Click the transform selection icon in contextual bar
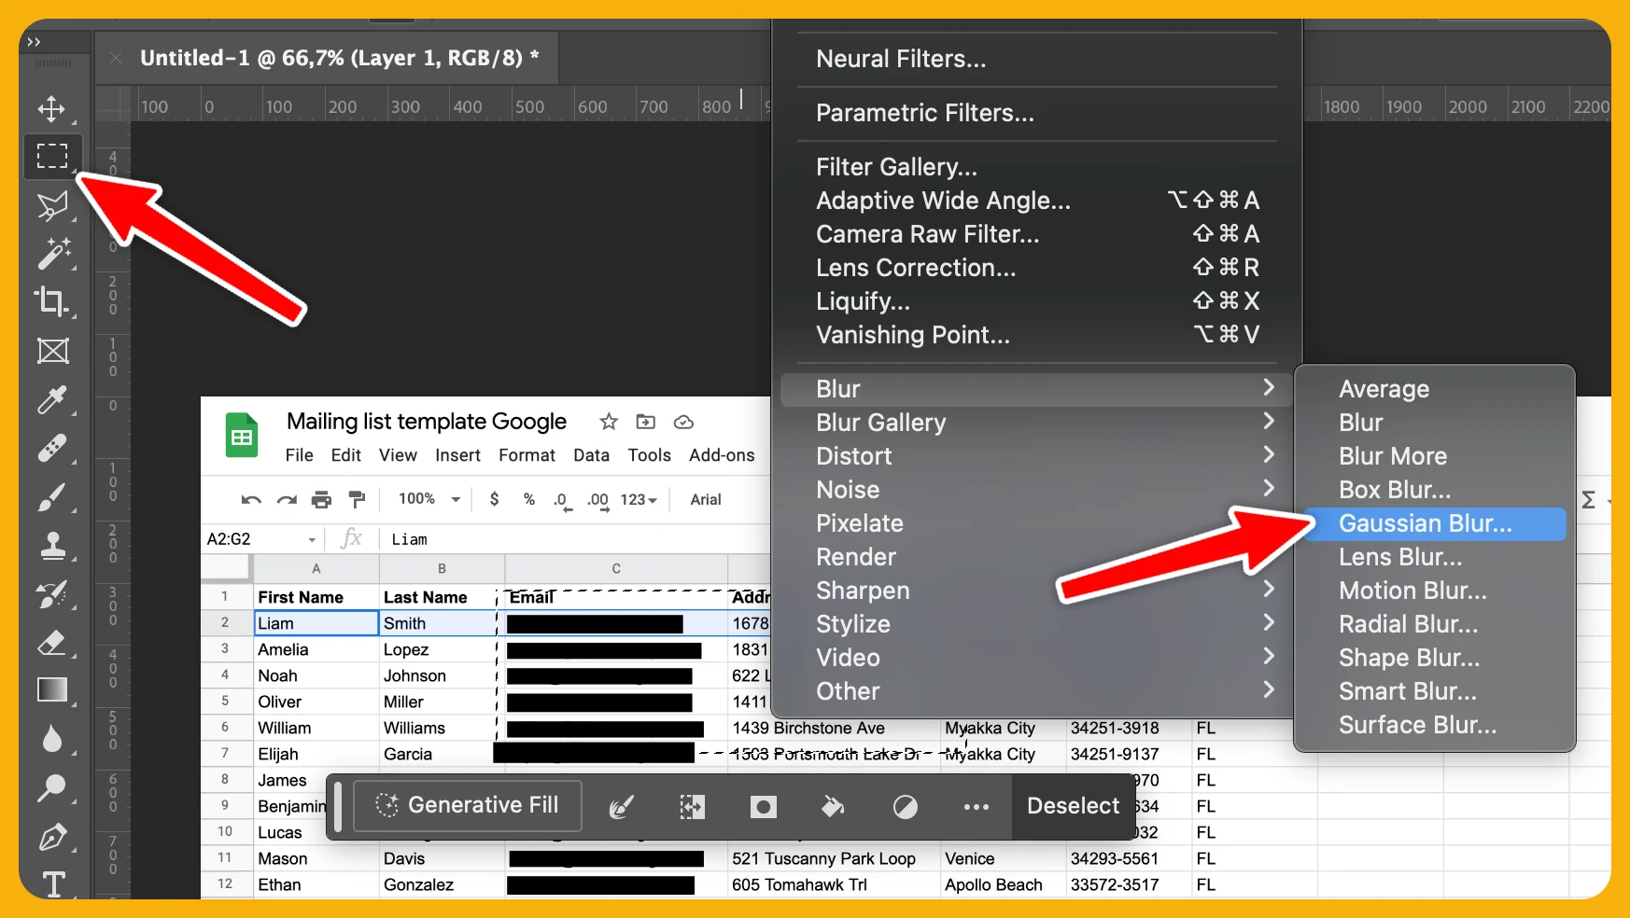The width and height of the screenshot is (1630, 918). pos(692,807)
